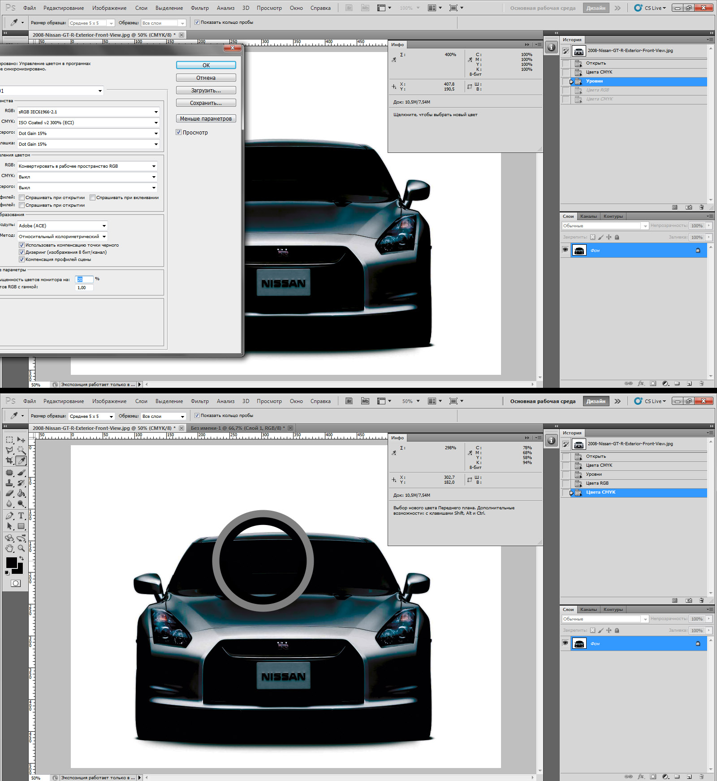Select the 3D Camera Rotate tool
The width and height of the screenshot is (717, 781).
click(x=21, y=538)
